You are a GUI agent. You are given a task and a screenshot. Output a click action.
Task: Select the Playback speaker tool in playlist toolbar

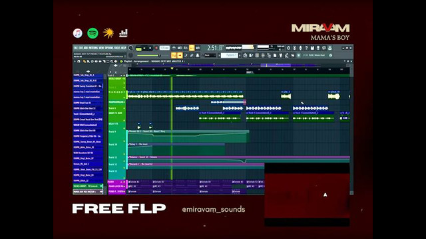click(116, 61)
